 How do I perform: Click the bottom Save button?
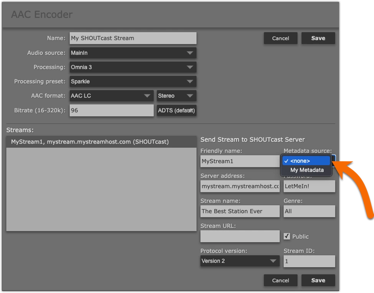[x=318, y=280]
